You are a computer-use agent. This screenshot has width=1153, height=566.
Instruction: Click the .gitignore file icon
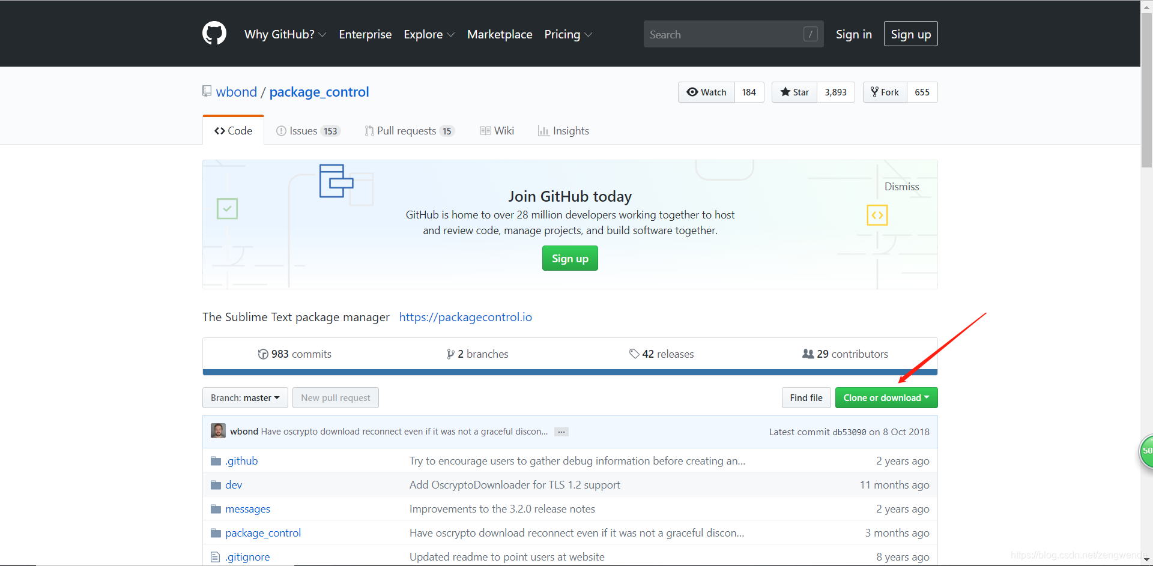pos(216,557)
